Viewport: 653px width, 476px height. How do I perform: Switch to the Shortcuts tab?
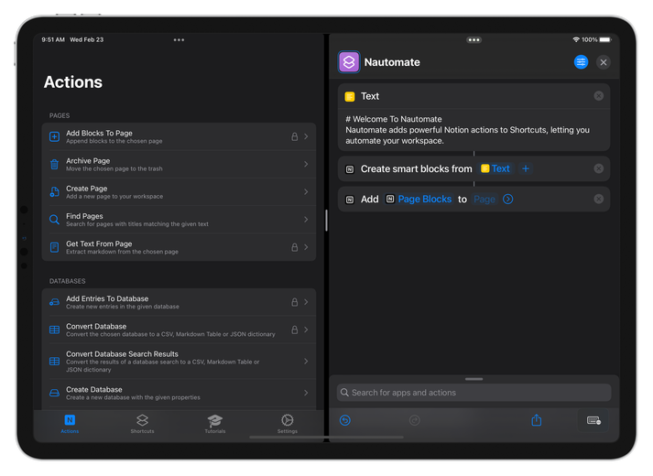pyautogui.click(x=143, y=424)
